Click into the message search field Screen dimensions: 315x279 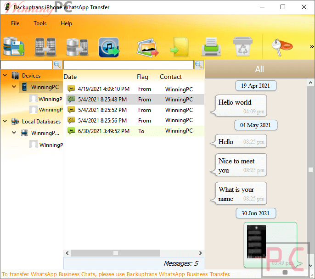pyautogui.click(x=129, y=65)
